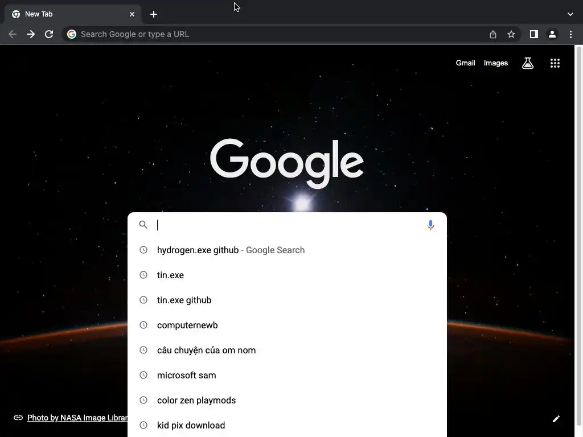The width and height of the screenshot is (583, 437).
Task: Focus the address bar URL field
Action: pyautogui.click(x=282, y=34)
